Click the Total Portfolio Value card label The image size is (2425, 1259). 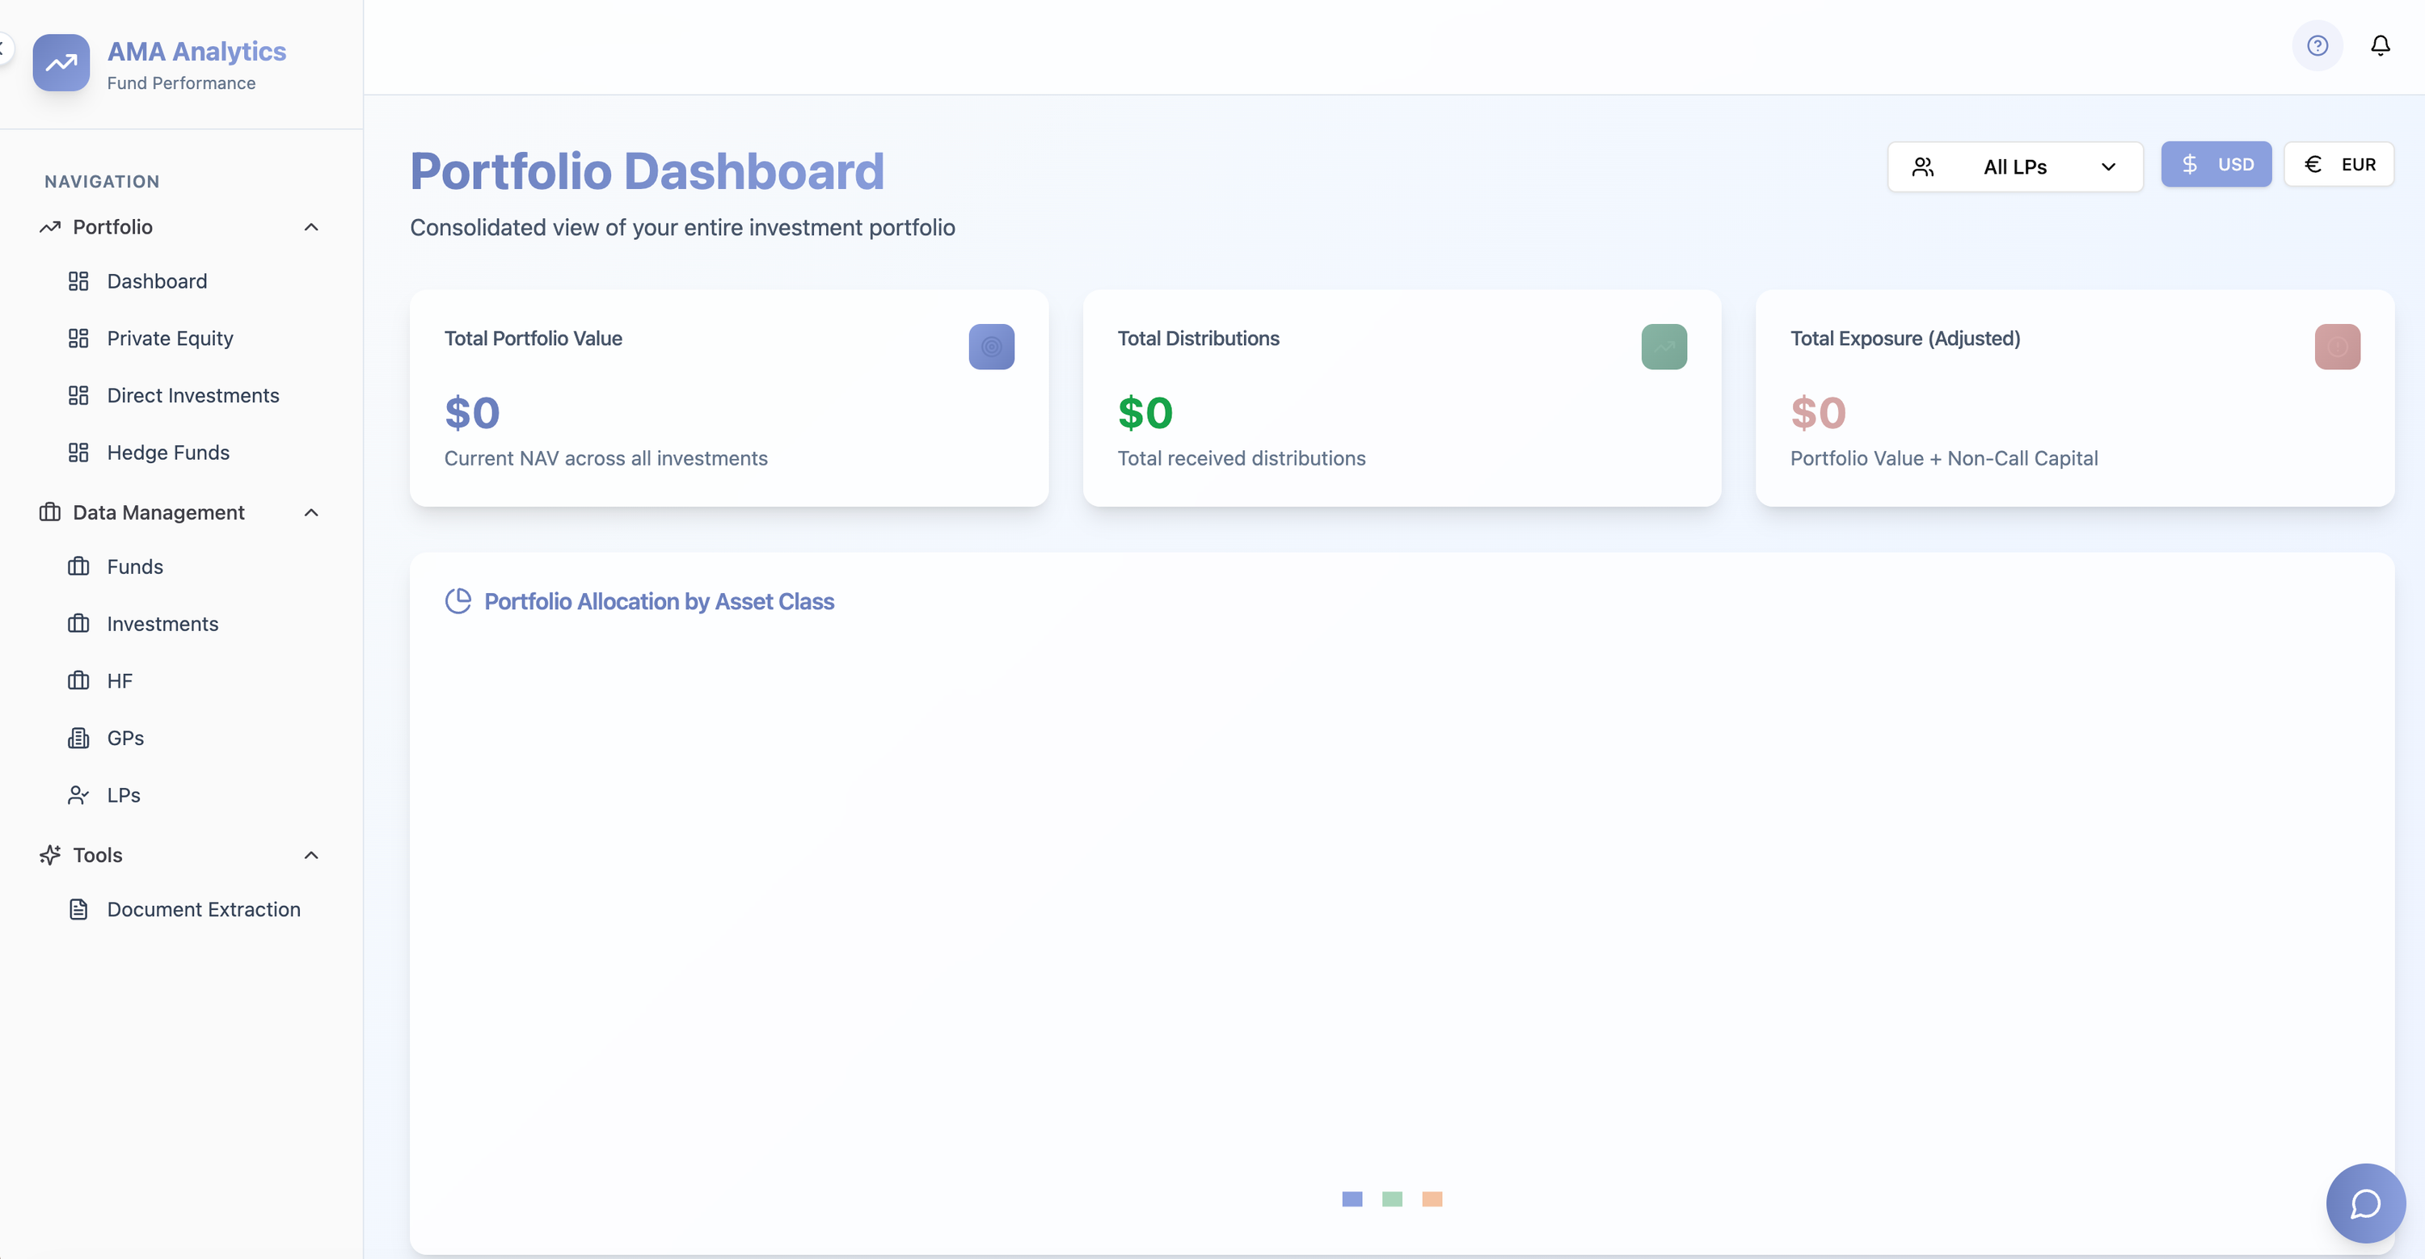[x=533, y=338]
